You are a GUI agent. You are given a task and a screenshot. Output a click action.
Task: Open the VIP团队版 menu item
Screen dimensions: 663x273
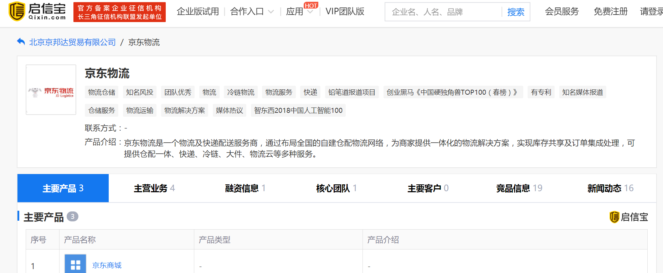pos(345,12)
